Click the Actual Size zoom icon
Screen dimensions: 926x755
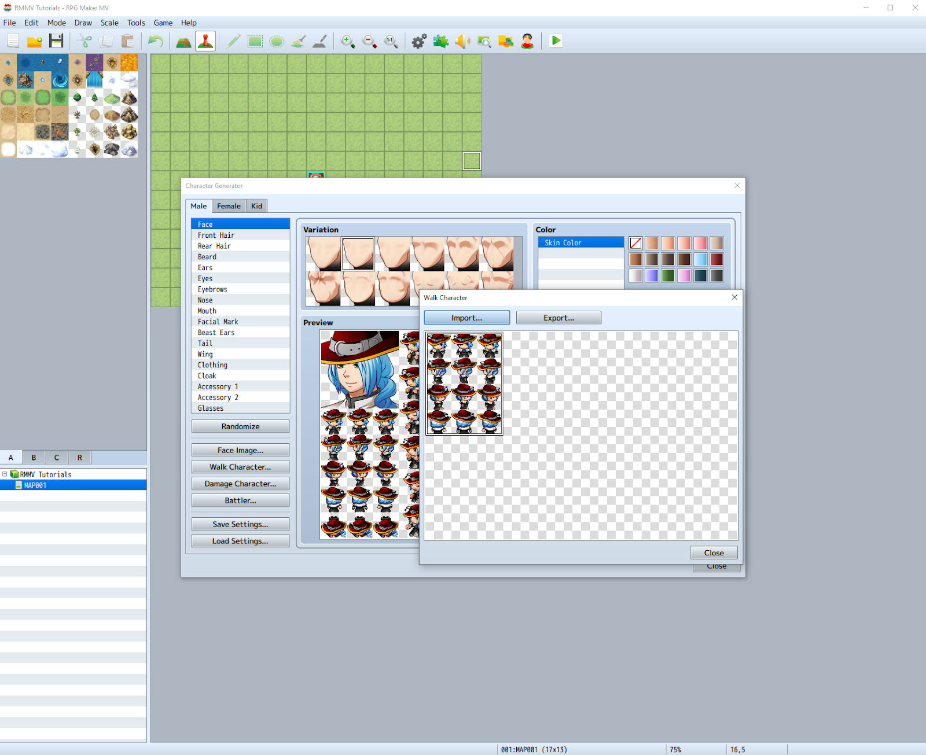click(x=391, y=41)
